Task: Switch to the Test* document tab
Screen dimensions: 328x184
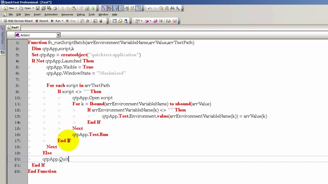Action: 13,27
